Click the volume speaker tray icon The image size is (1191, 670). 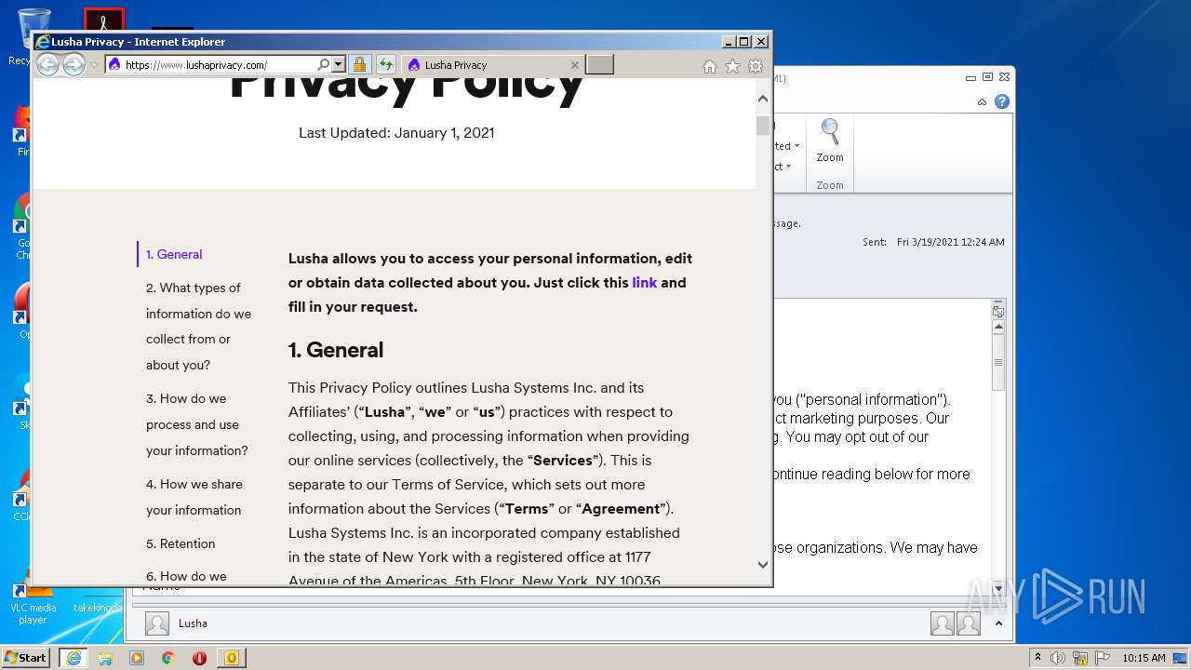(1058, 657)
